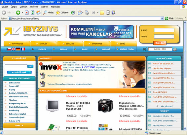The width and height of the screenshot is (187, 135).
Task: Open the top orange KATALOG tab
Action: pyautogui.click(x=44, y=44)
